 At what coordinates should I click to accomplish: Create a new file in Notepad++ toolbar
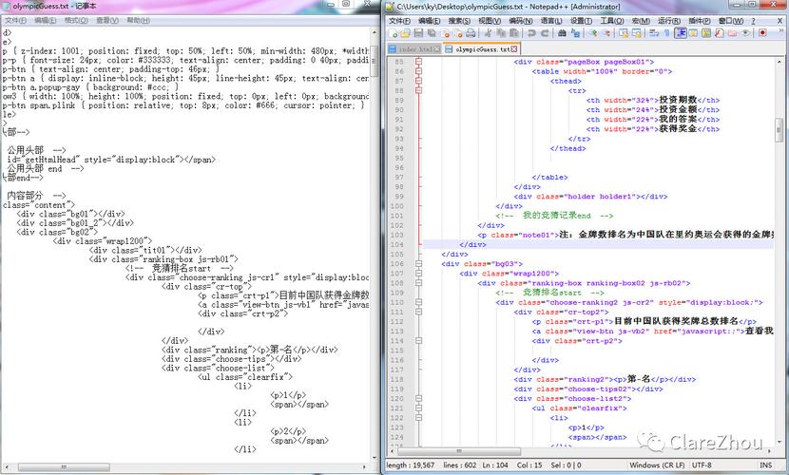pyautogui.click(x=393, y=33)
